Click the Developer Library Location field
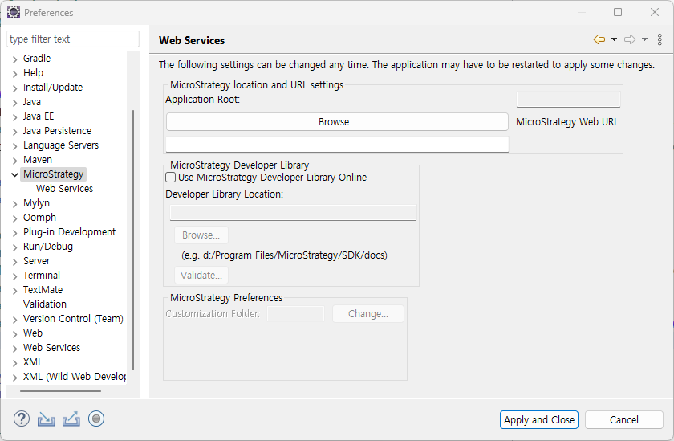Image resolution: width=674 pixels, height=441 pixels. coord(293,213)
